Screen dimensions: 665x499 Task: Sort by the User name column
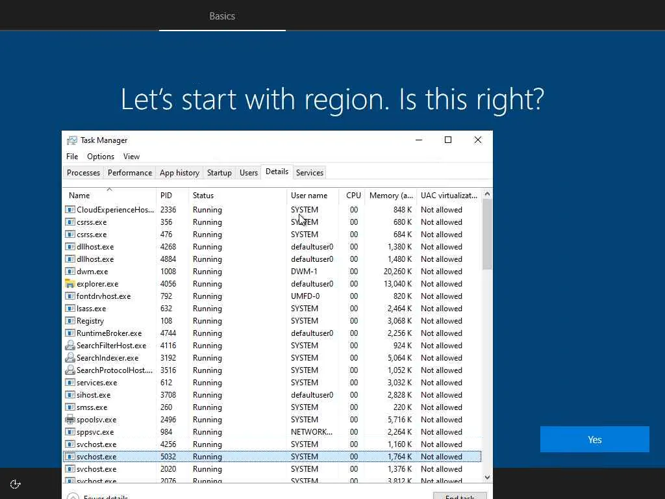coord(312,196)
